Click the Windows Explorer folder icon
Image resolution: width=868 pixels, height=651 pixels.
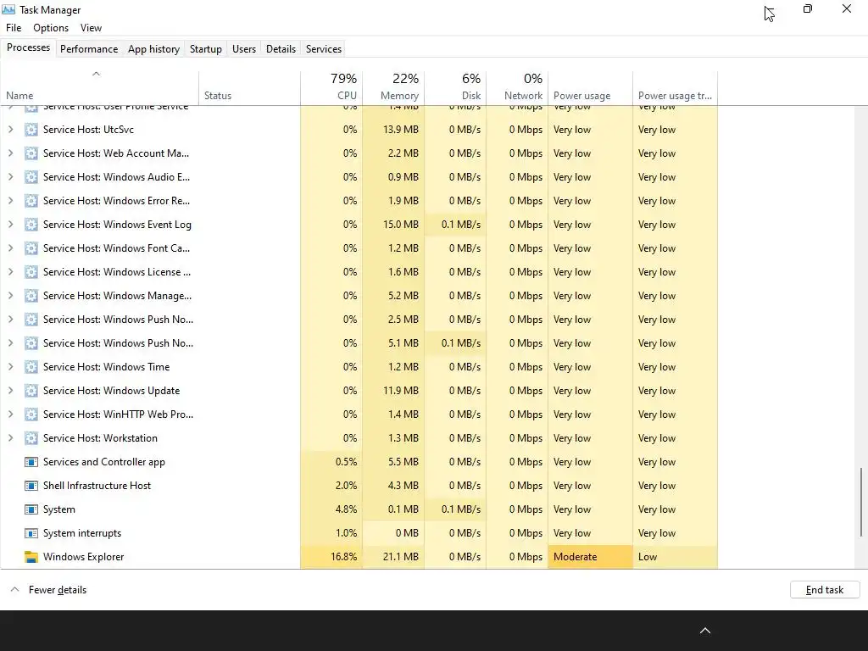click(31, 558)
